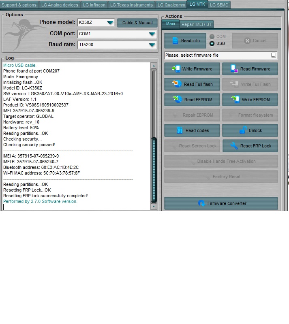Click log line 'Phone found at port COM207'

pyautogui.click(x=32, y=71)
